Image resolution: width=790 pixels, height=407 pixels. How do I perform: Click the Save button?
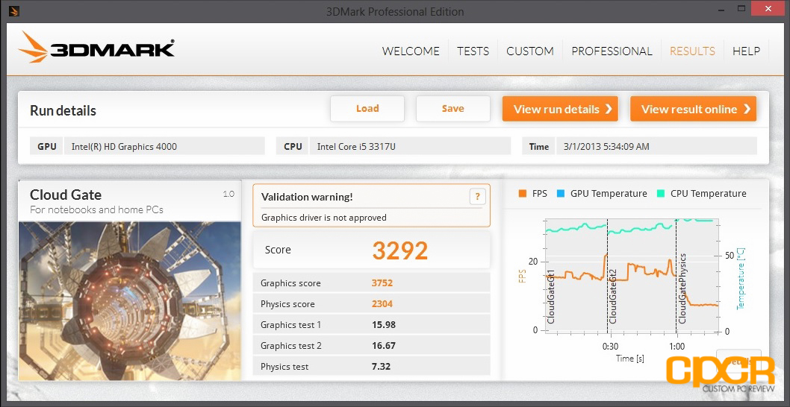(x=453, y=109)
